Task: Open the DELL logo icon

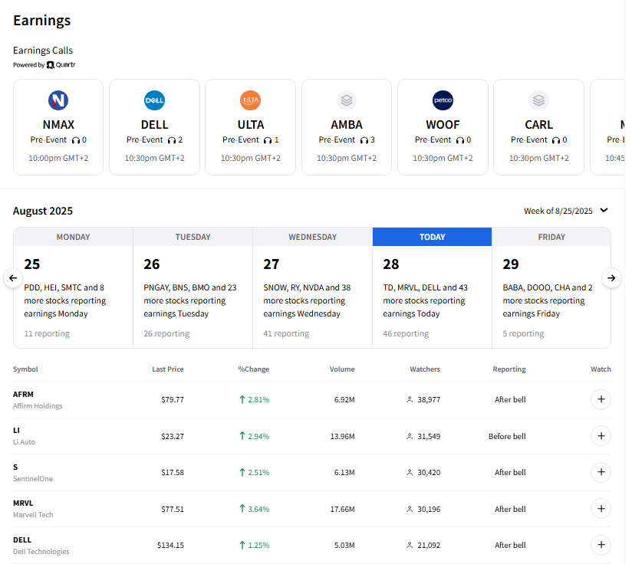Action: tap(154, 100)
